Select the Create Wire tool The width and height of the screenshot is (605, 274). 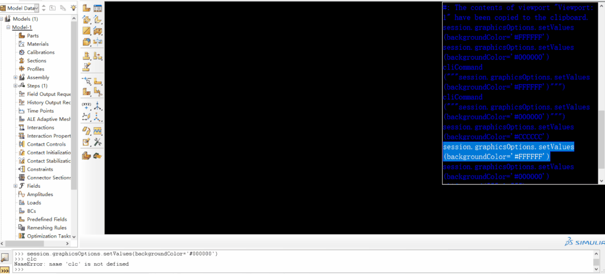point(87,31)
